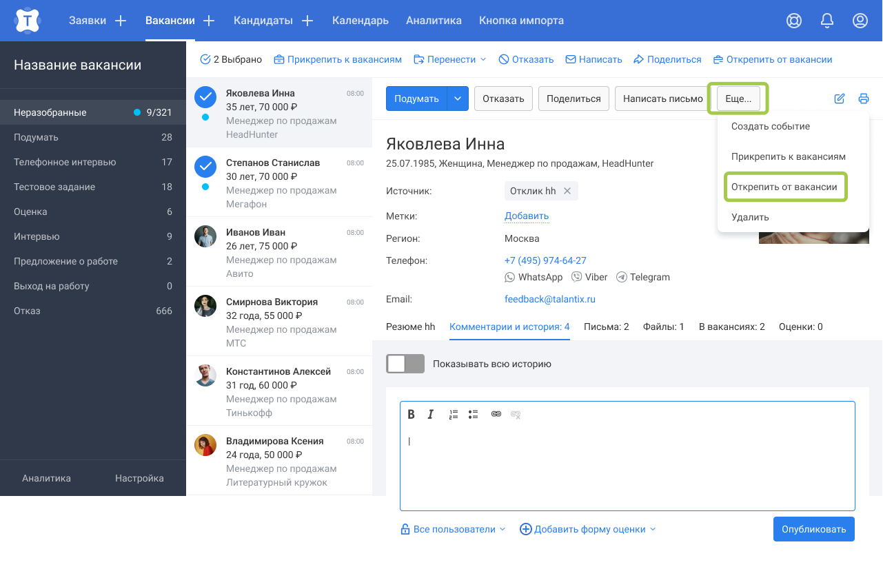Insert a numbered list in editor

point(454,414)
